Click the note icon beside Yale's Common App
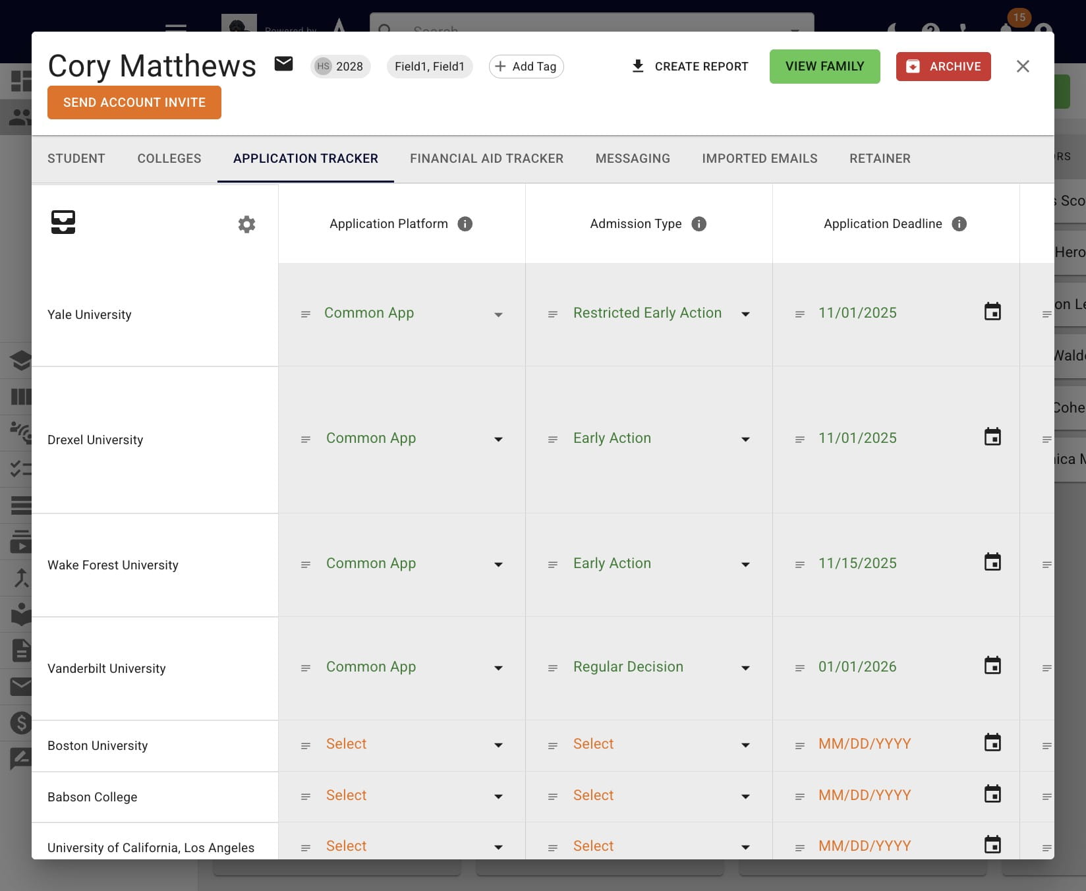 point(306,314)
